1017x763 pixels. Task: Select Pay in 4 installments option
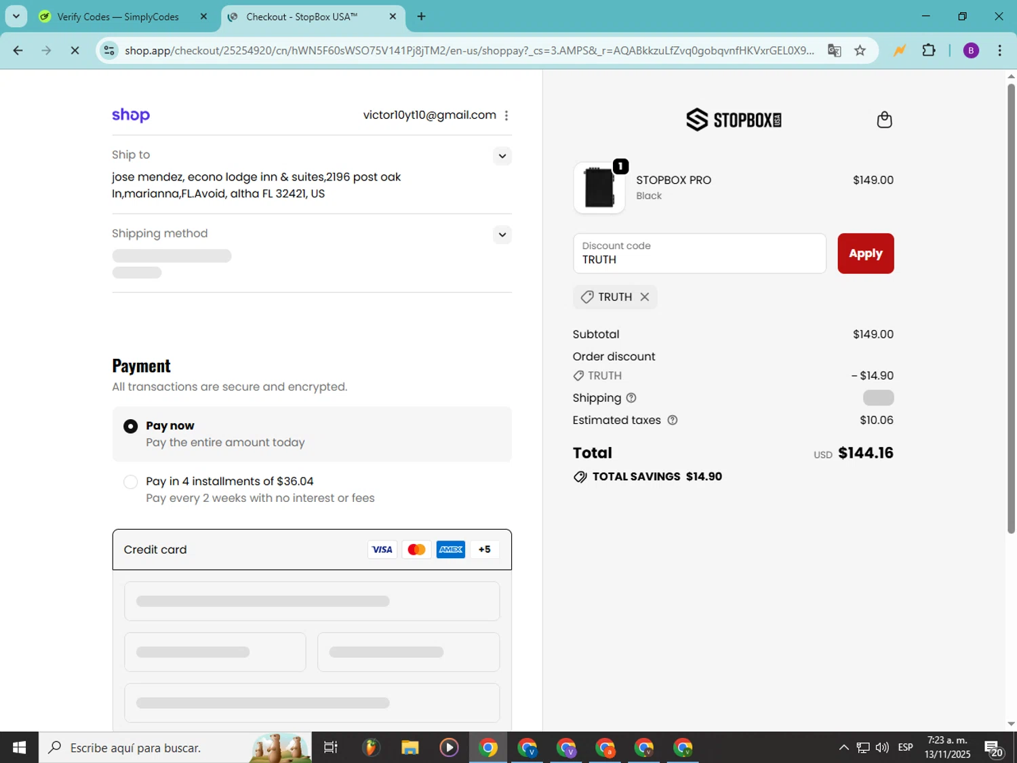click(130, 482)
